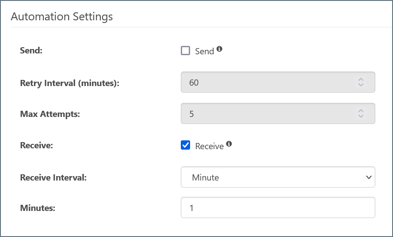Decrease Max Attempts with the down arrow

[x=361, y=117]
